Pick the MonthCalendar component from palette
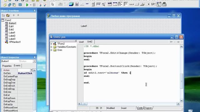This screenshot has height=112, width=200. click(x=115, y=4)
